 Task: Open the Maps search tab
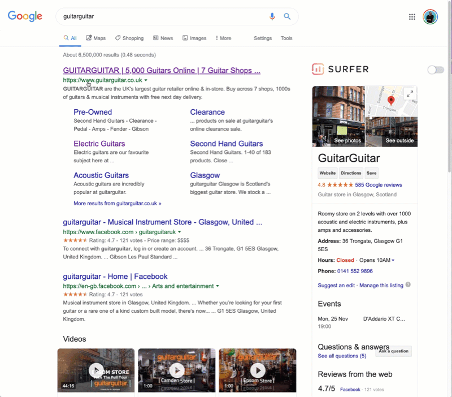coord(96,38)
